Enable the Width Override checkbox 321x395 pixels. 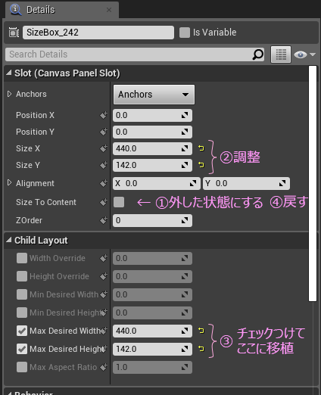pyautogui.click(x=22, y=258)
